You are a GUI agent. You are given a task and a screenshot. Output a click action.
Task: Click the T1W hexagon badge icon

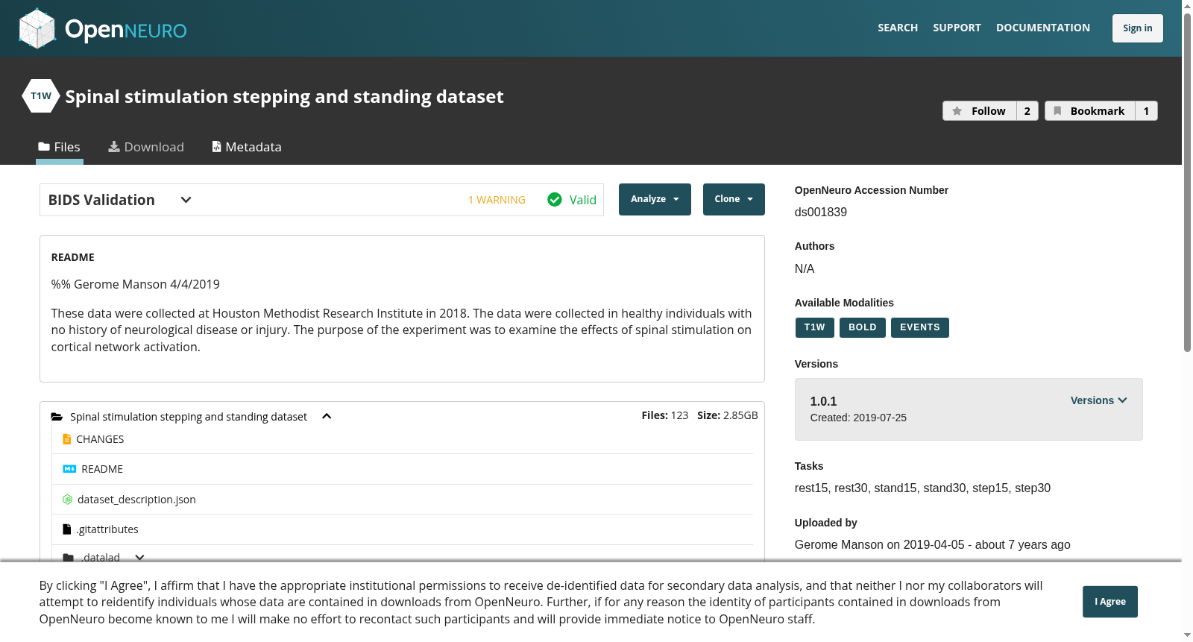pos(41,96)
